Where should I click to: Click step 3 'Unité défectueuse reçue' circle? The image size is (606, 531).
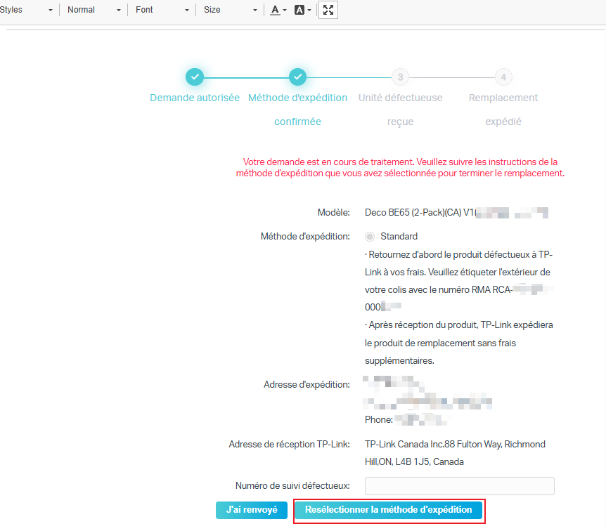400,77
